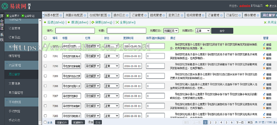Image resolution: width=277 pixels, height=125 pixels.
Task: Click the 批量删除 button
Action: 78,122
